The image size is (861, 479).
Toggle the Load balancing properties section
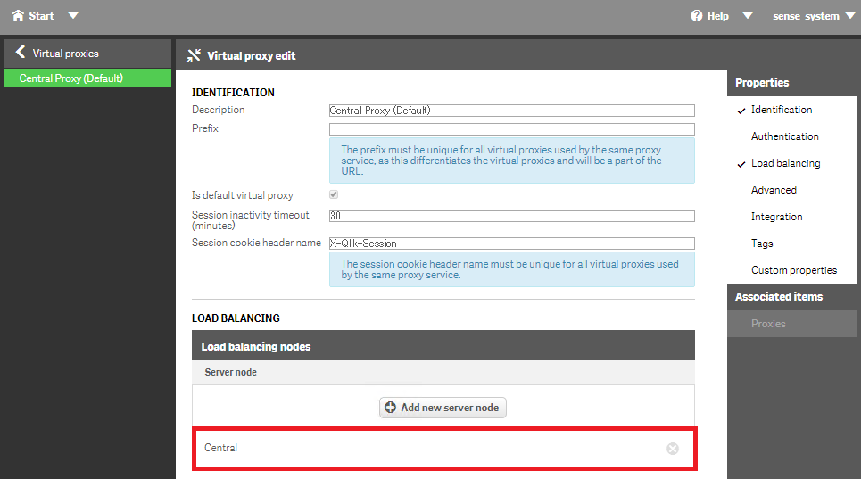785,163
